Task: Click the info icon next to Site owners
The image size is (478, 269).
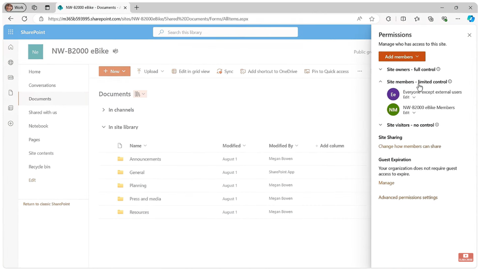Action: coord(438,69)
